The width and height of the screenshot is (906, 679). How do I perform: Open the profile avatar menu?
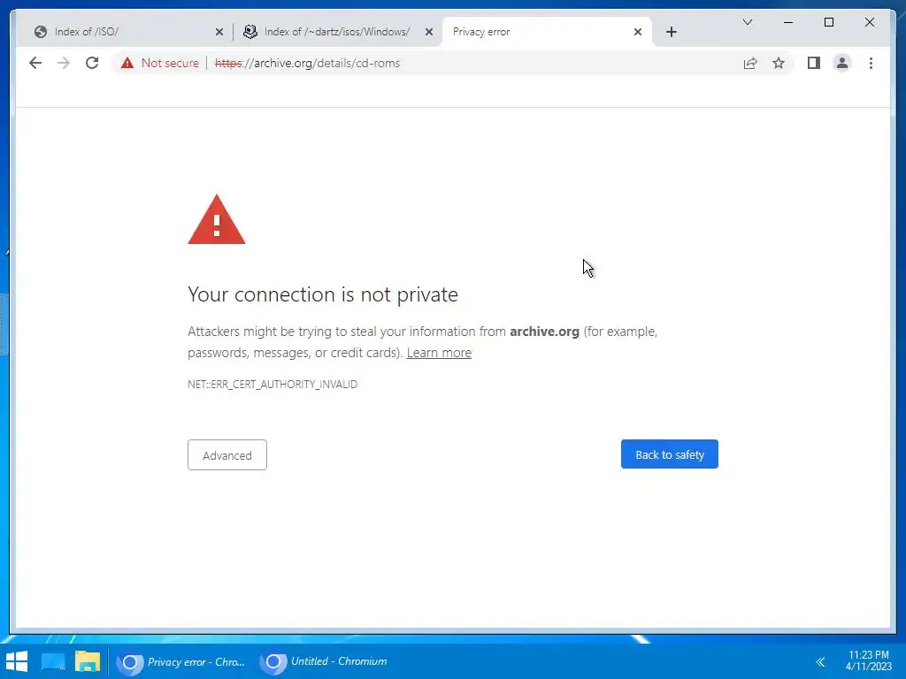click(x=842, y=63)
